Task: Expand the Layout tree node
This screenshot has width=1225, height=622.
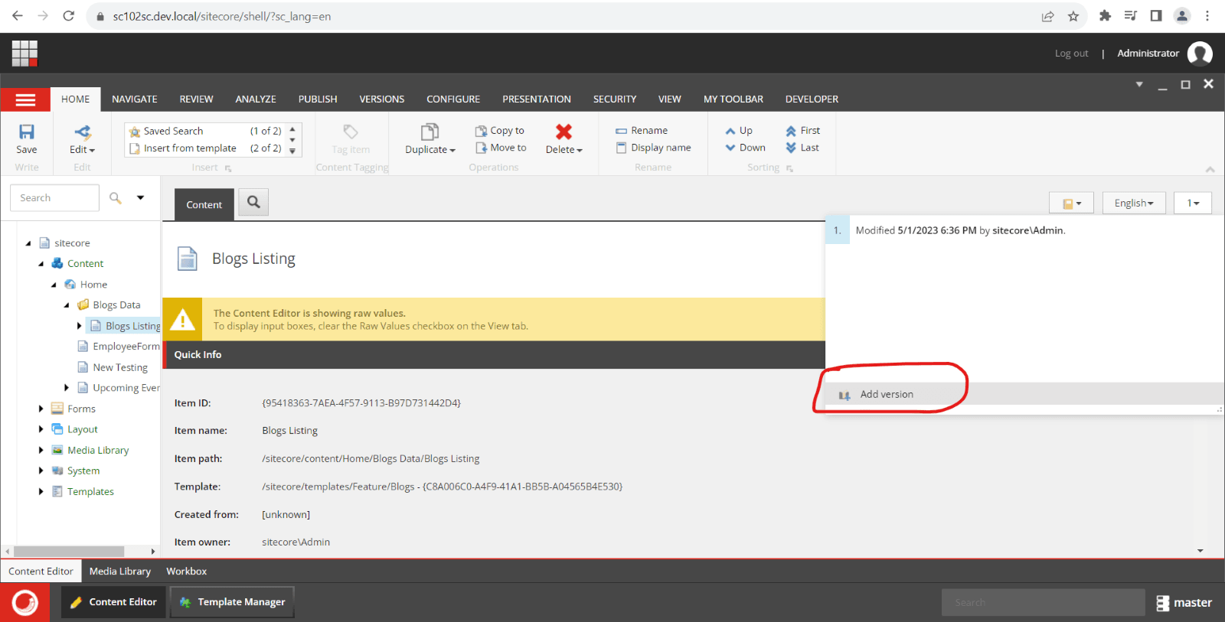Action: 41,429
